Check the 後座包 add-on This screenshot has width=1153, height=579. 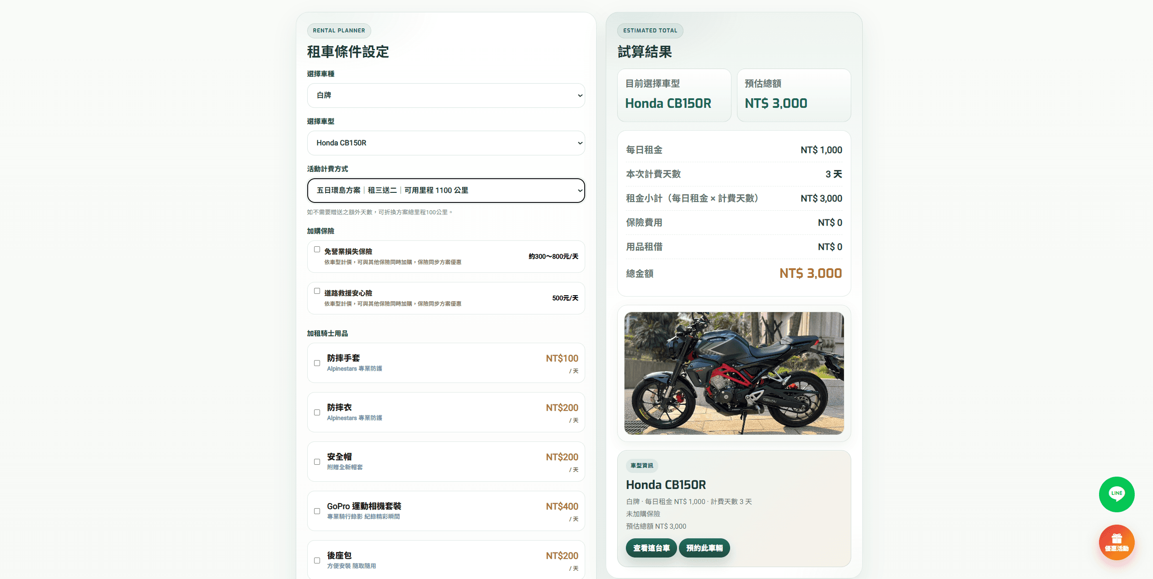(317, 561)
